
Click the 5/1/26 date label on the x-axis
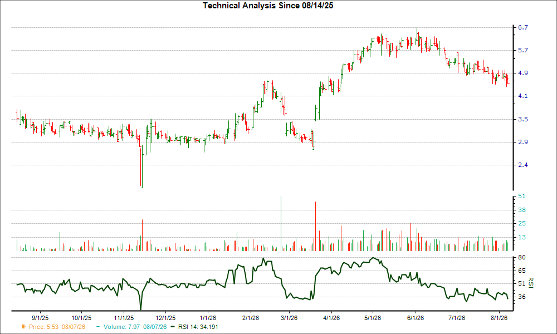373,318
